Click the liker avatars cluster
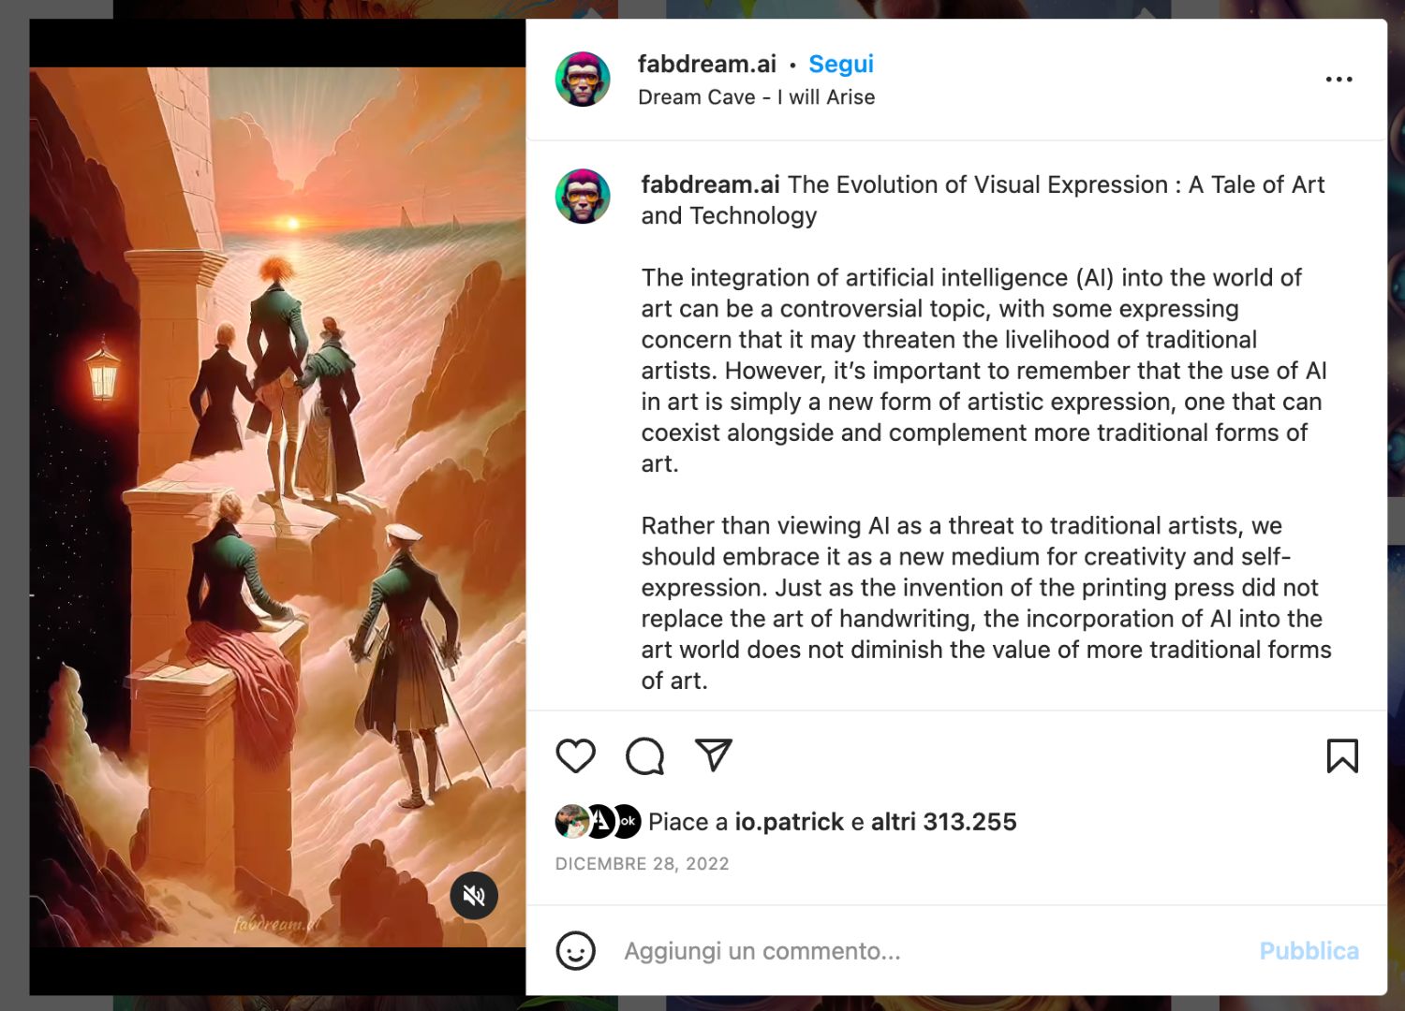Viewport: 1405px width, 1011px height. (x=598, y=822)
